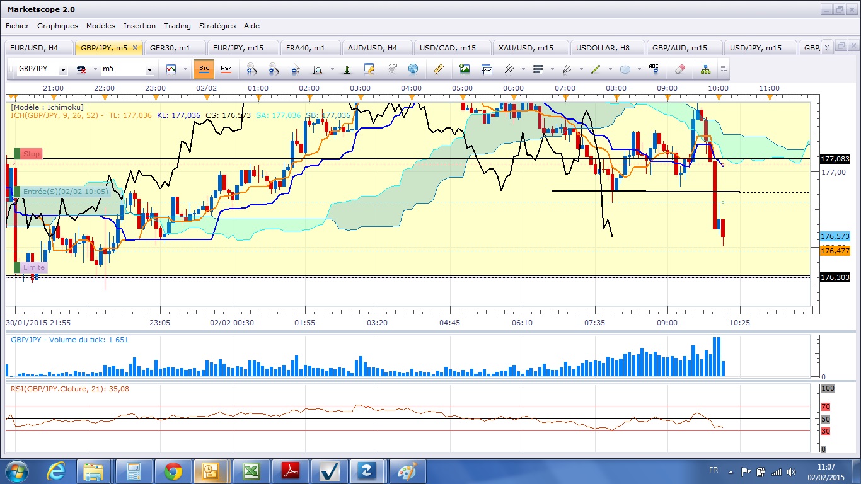Switch to the AUD/USD, H4 tab

(x=377, y=48)
